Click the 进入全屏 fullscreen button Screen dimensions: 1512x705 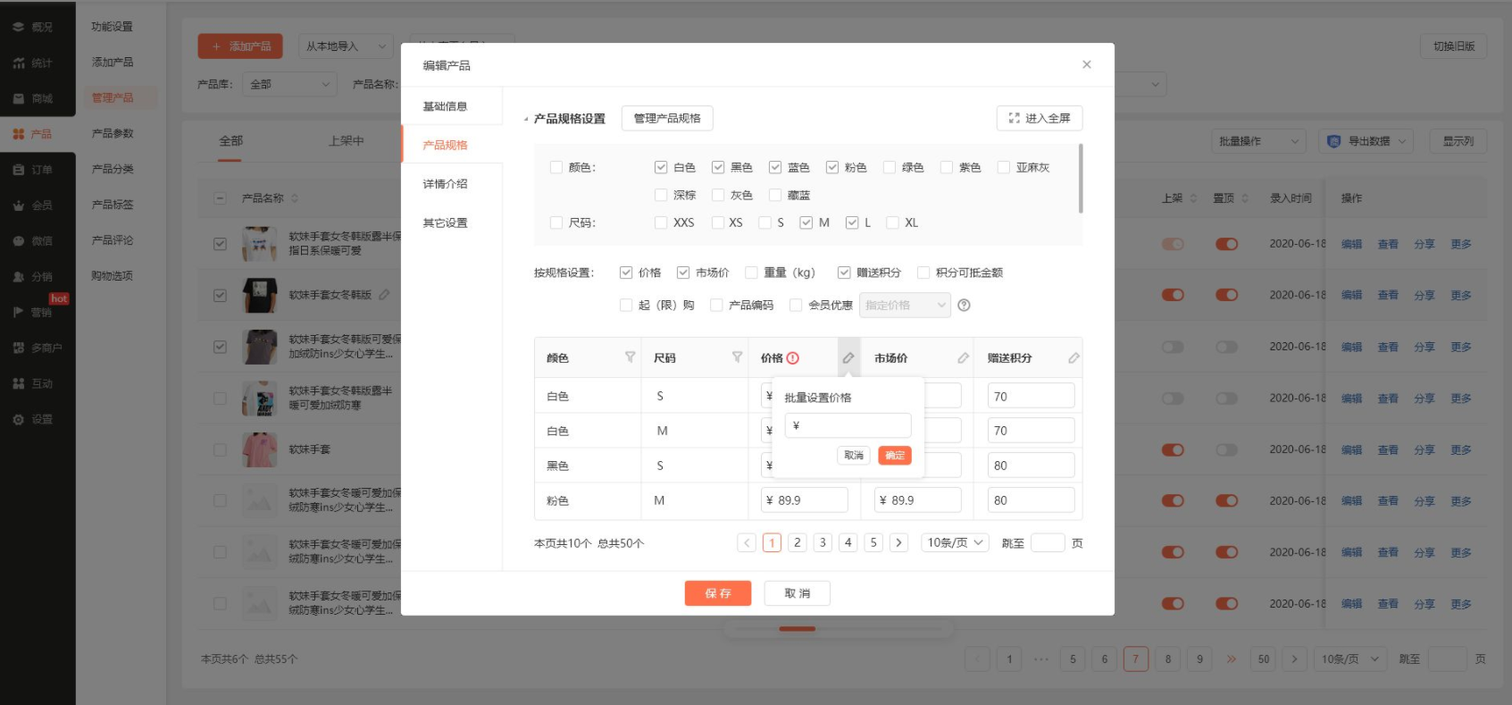coord(1039,118)
